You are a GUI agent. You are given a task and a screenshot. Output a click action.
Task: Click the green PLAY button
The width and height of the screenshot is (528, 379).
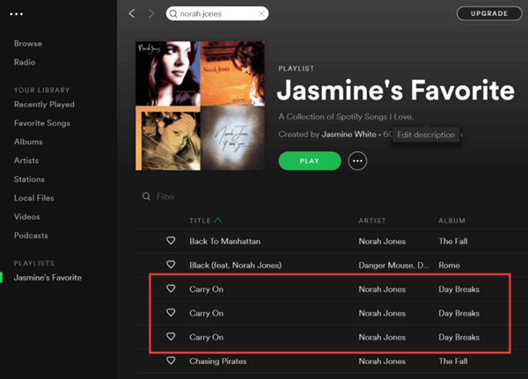[x=310, y=161]
